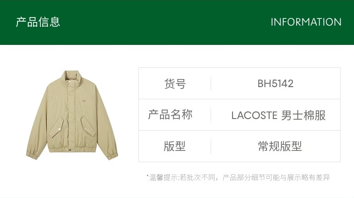The width and height of the screenshot is (354, 198).
Task: Select the BH5142 product code value
Action: 276,84
